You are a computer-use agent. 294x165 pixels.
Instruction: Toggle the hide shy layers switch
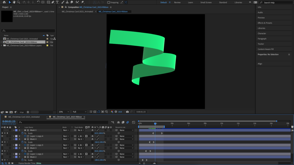(x=118, y=122)
